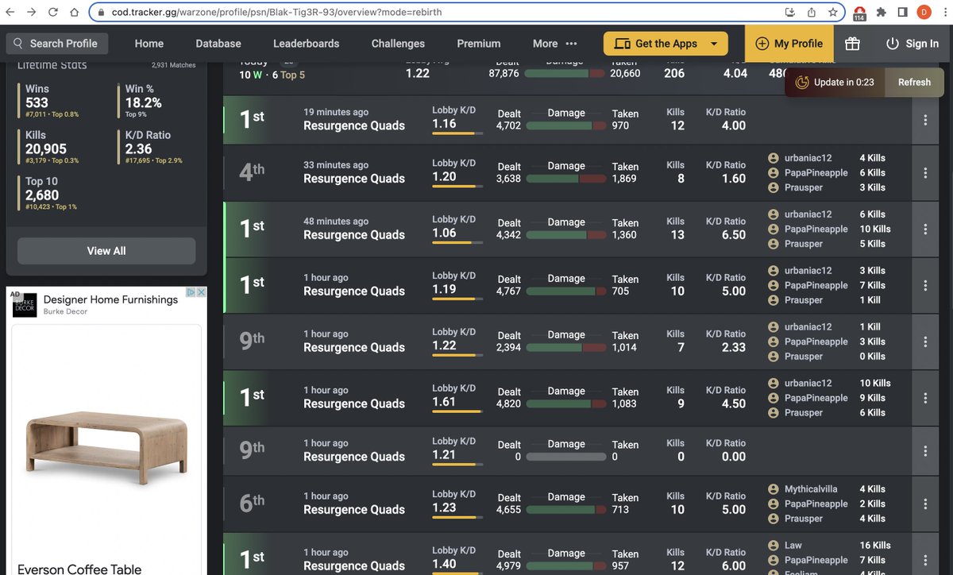Viewport: 953px width, 575px height.
Task: Click the Refresh button beside the update timer
Action: tap(914, 82)
